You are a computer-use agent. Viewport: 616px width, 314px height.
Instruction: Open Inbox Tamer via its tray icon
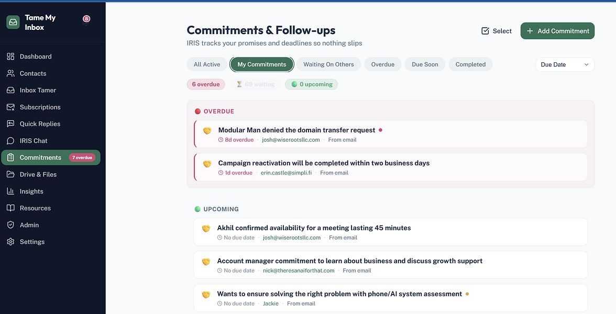[x=10, y=90]
